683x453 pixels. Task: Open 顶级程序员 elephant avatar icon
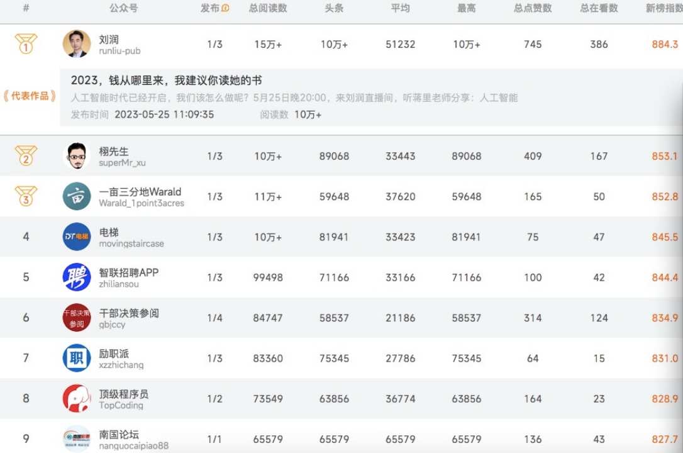click(x=77, y=398)
